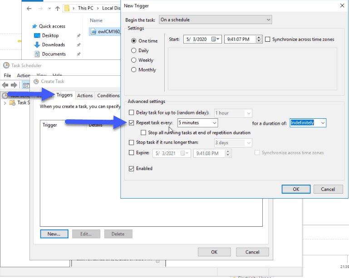
Task: Open the Desktop folder icon in Explorer
Action: tap(37, 35)
